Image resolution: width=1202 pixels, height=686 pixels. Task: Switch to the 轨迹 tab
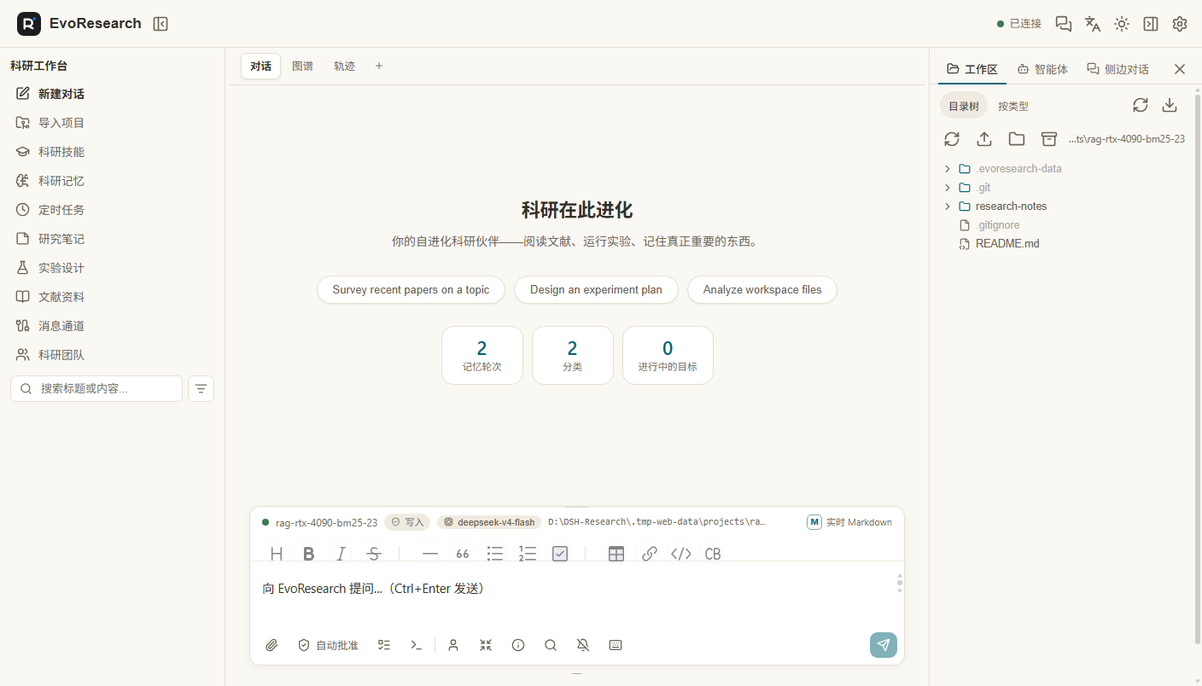coord(344,66)
